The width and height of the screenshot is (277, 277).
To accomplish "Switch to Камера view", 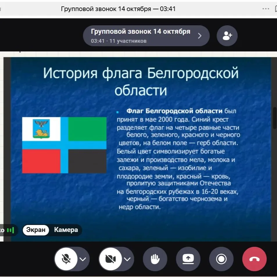I will point(66,230).
